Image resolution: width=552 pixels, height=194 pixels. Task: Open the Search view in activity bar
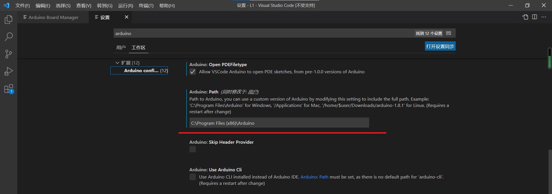coord(9,37)
